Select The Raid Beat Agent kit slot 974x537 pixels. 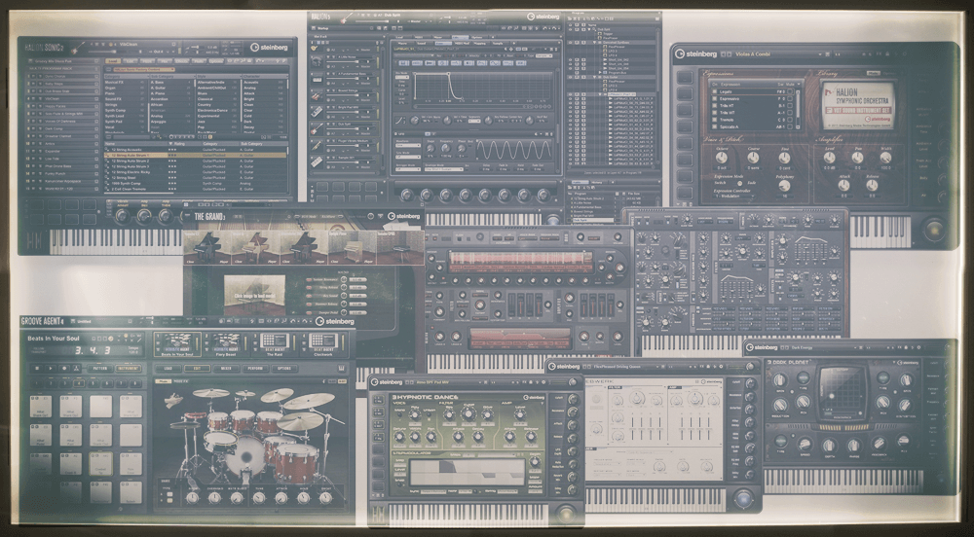tap(276, 344)
